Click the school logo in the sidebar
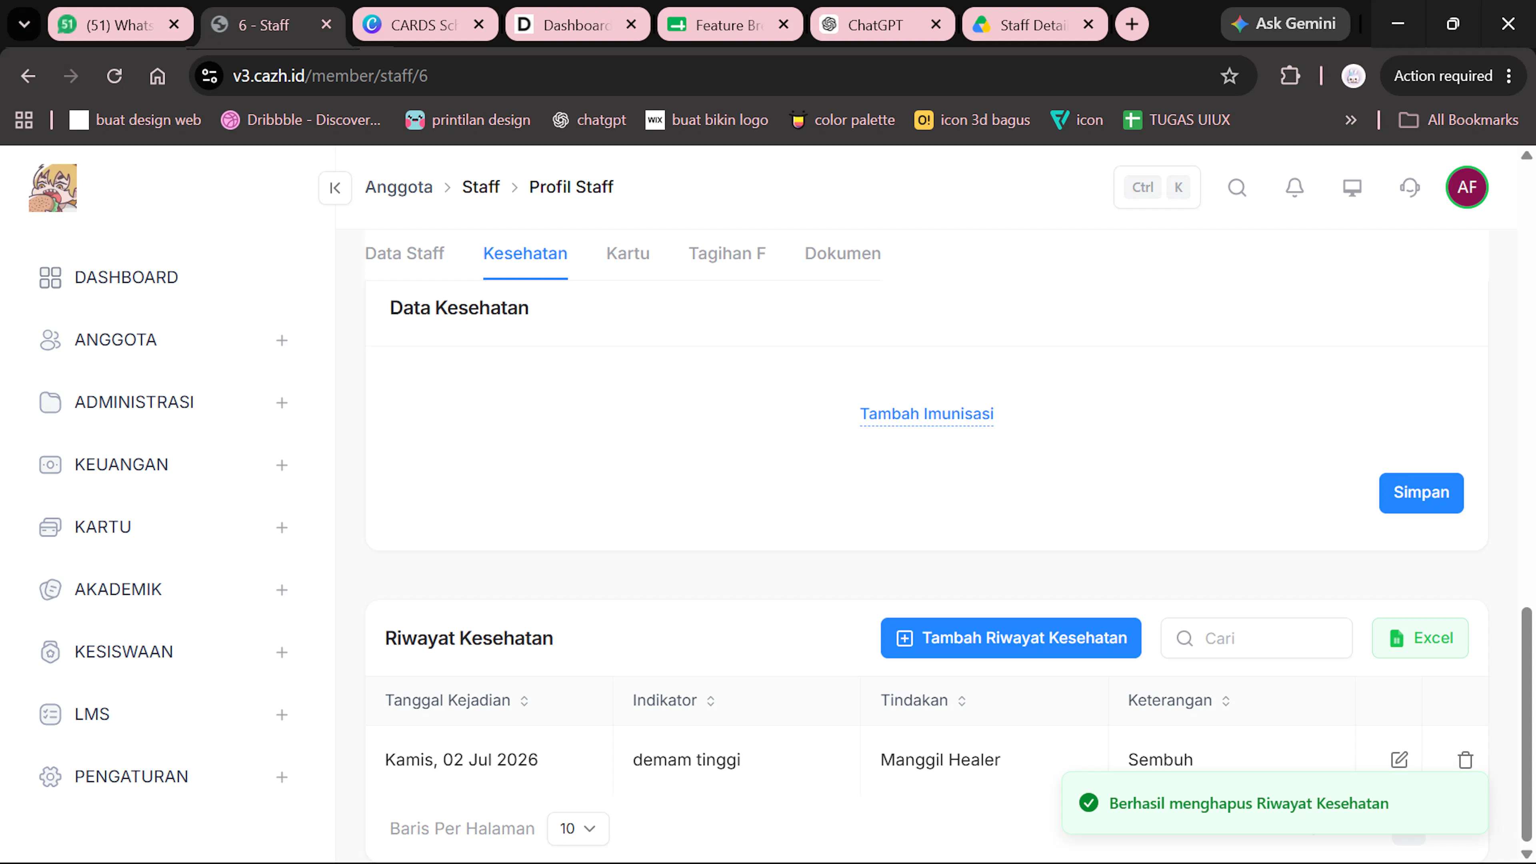 click(x=53, y=188)
